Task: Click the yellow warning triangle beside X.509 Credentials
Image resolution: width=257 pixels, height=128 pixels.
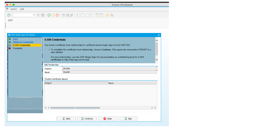Action: tap(10, 45)
